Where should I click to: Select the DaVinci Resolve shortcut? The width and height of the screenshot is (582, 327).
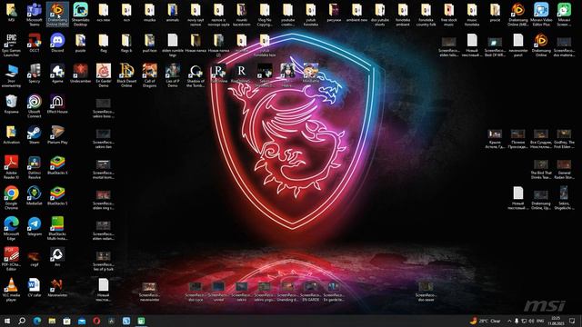[x=35, y=167]
